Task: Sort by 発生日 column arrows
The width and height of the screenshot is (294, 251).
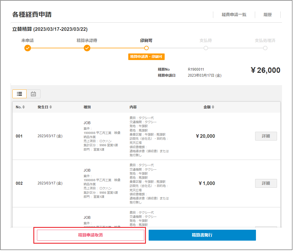Action: click(51, 107)
